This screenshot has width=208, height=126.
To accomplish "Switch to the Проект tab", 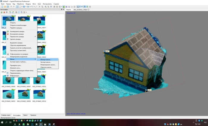I will (x=25, y=115).
